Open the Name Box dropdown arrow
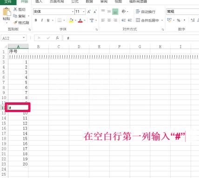The width and height of the screenshot is (199, 178). (24, 38)
